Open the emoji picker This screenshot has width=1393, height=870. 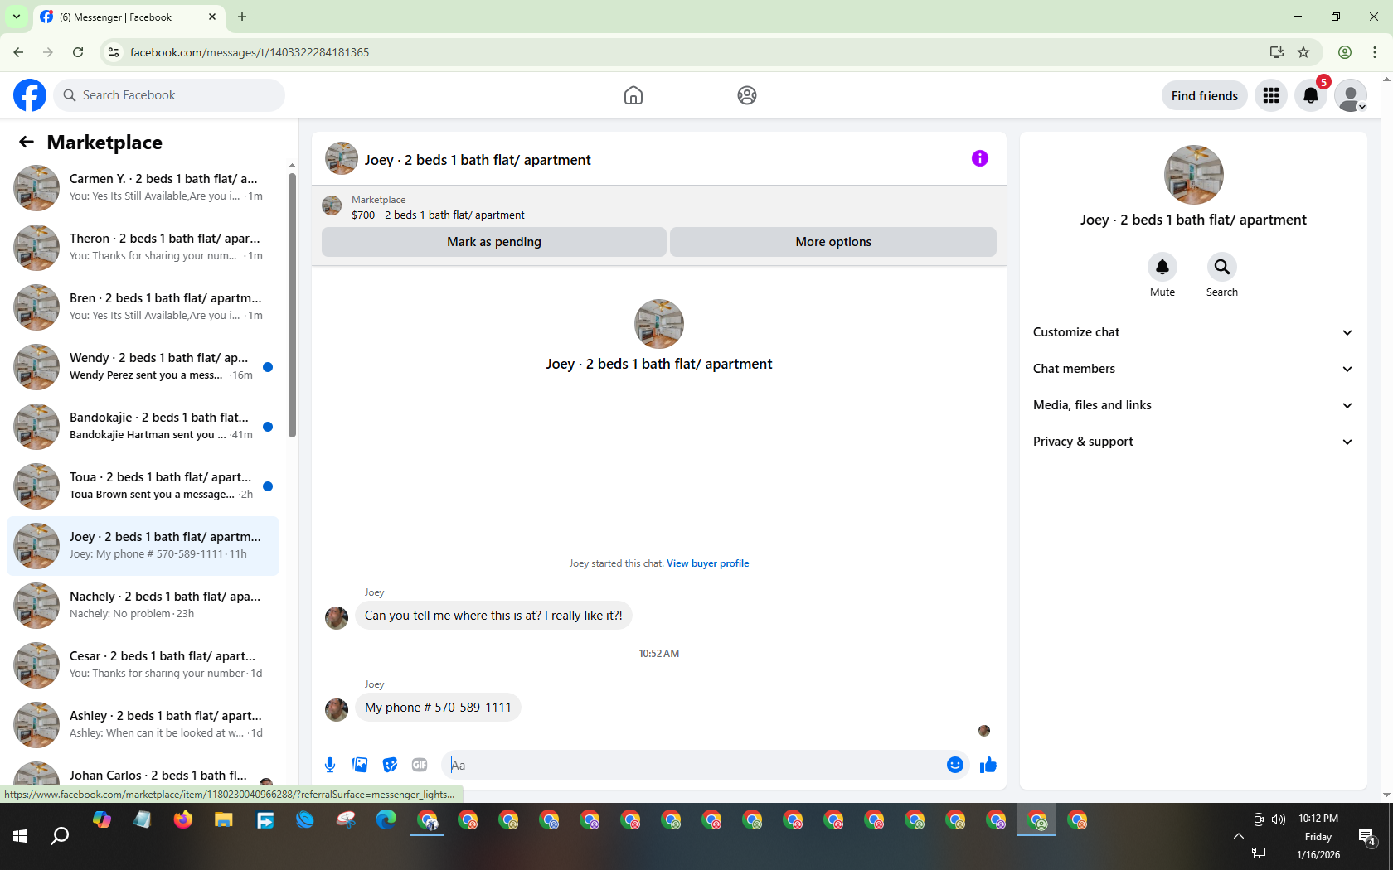pyautogui.click(x=955, y=765)
